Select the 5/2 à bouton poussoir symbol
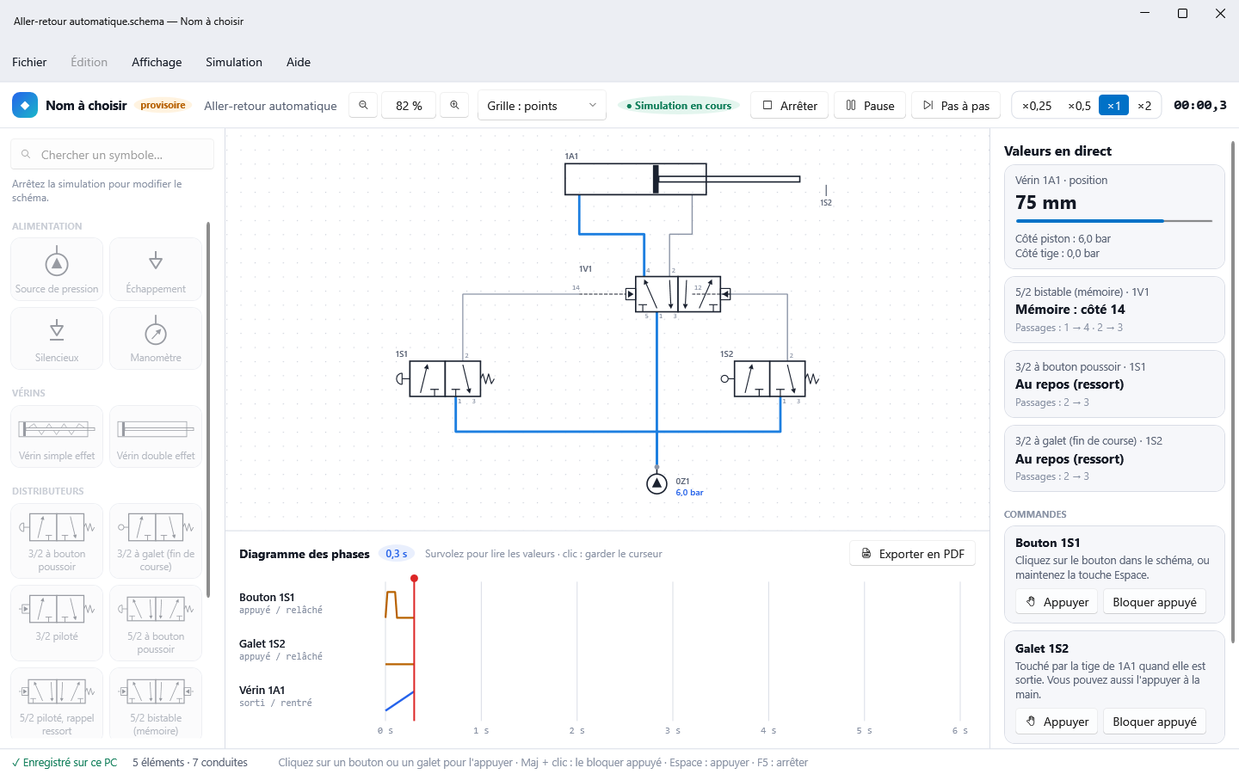The image size is (1239, 774). click(x=156, y=623)
